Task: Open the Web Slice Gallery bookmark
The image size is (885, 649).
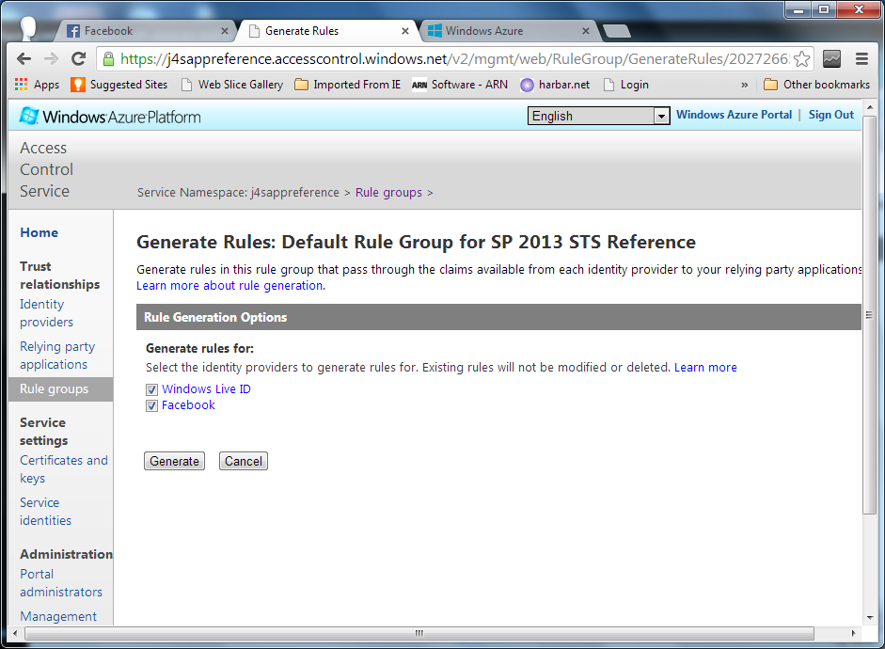Action: (232, 85)
